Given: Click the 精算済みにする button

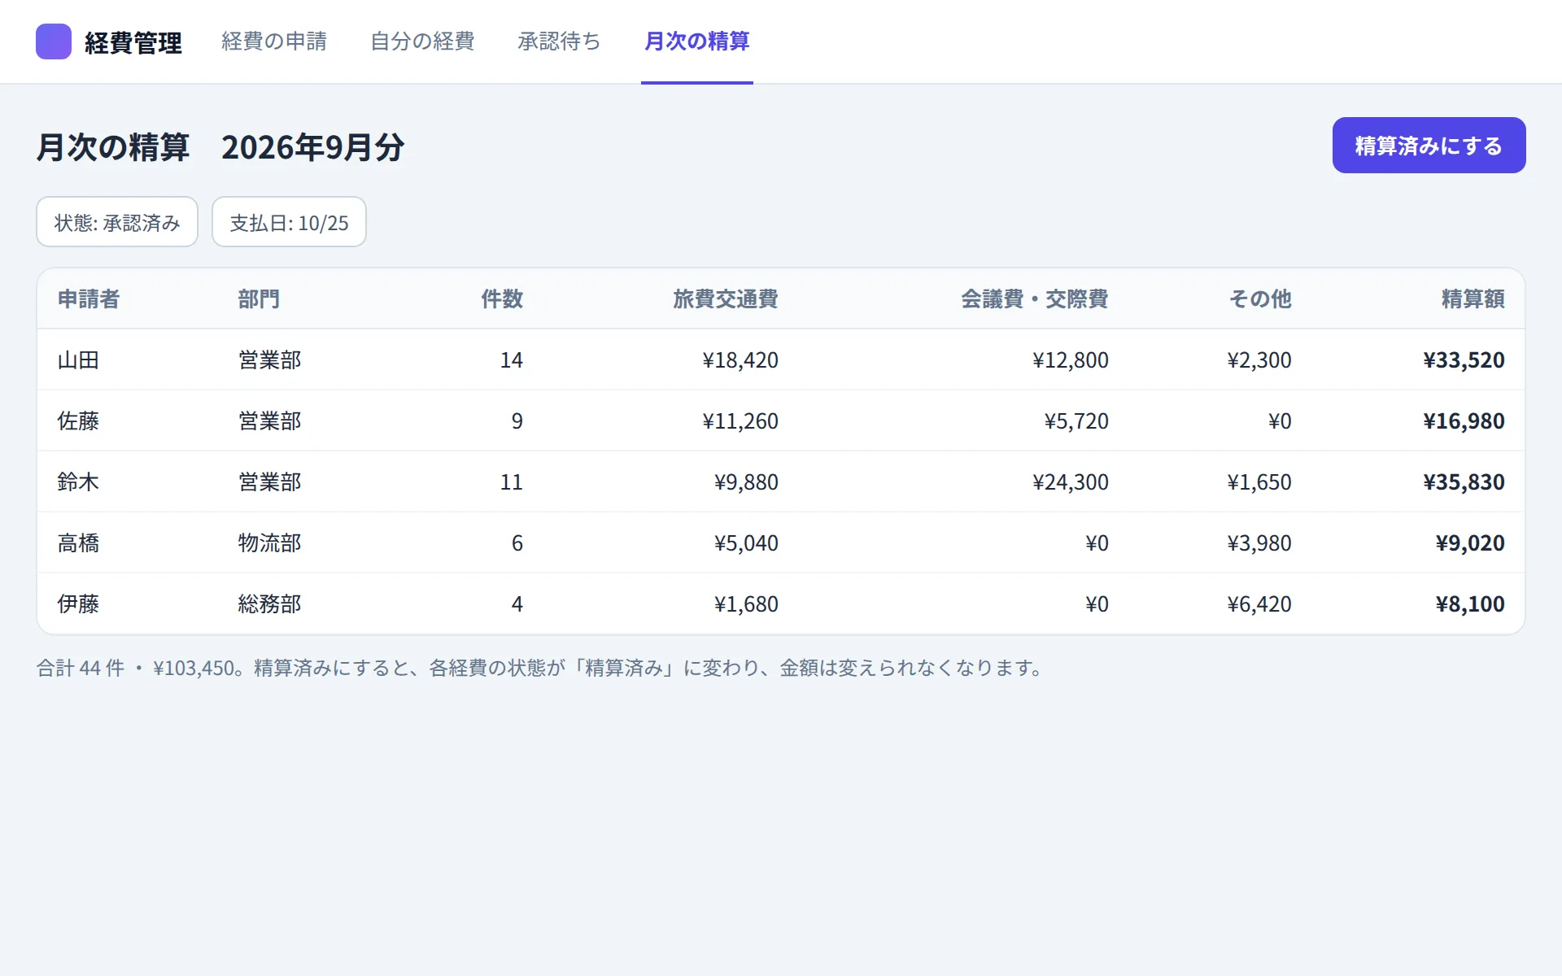Looking at the screenshot, I should (x=1429, y=146).
